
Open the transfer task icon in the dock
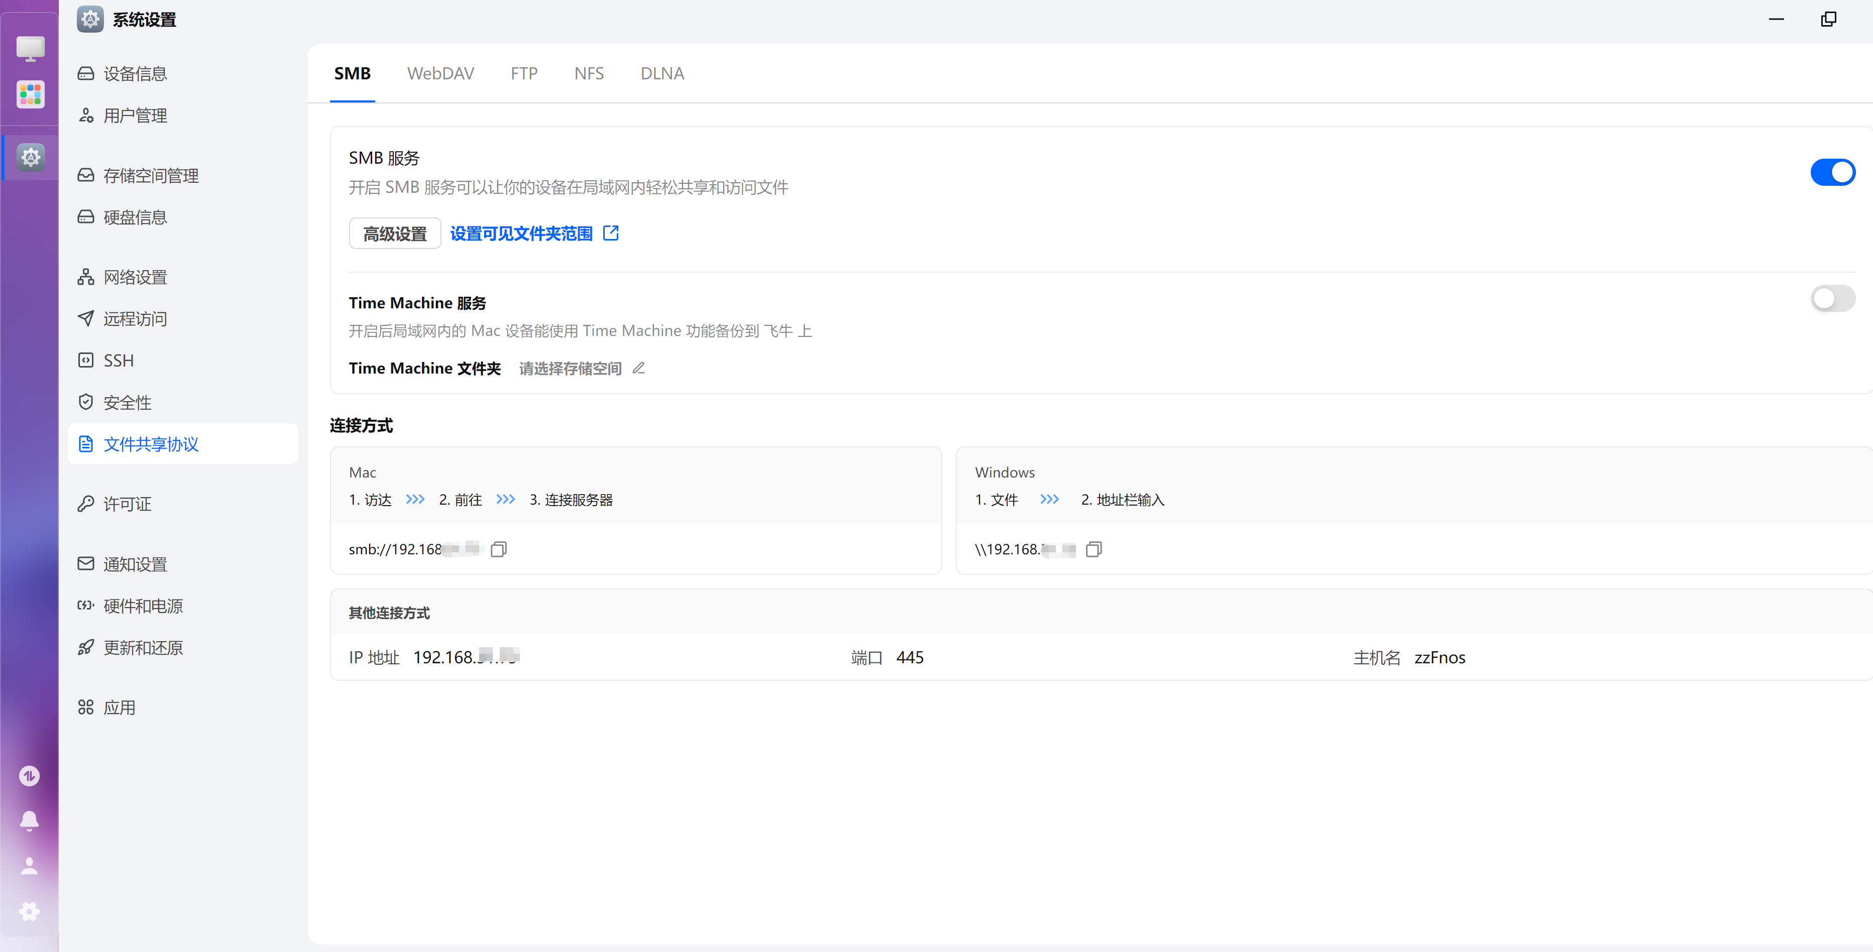point(29,775)
